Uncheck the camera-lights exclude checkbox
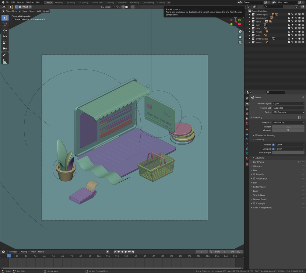Image resolution: width=306 pixels, height=273 pixels. pyautogui.click(x=289, y=14)
